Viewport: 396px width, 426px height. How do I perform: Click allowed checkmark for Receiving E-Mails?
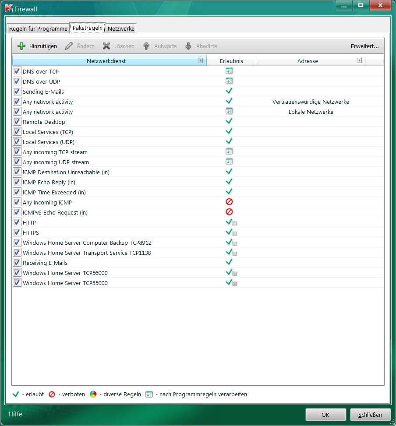[229, 262]
